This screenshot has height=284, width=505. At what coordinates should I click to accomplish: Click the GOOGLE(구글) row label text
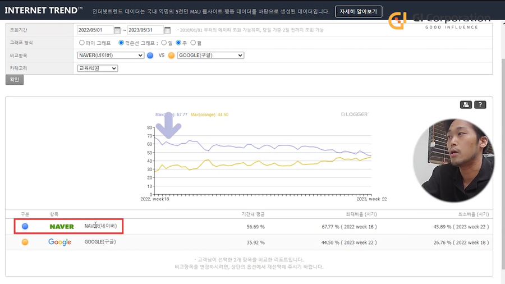click(100, 242)
